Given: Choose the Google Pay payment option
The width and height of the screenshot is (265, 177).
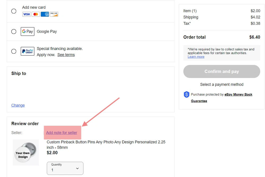Looking at the screenshot, I should tap(14, 31).
